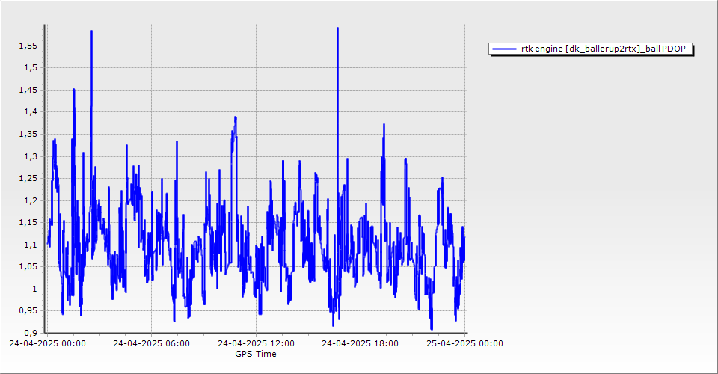Click the rtk engine PDOP legend entry
Viewport: 718px width, 374px height.
pos(591,49)
